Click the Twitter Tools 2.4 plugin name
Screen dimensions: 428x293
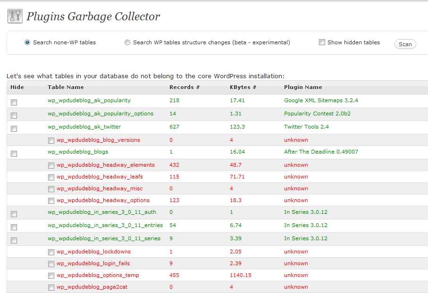tap(306, 127)
